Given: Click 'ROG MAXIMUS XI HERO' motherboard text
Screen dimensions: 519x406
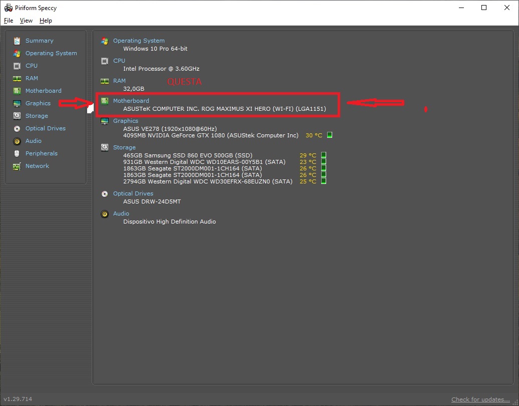Looking at the screenshot, I should (x=235, y=109).
